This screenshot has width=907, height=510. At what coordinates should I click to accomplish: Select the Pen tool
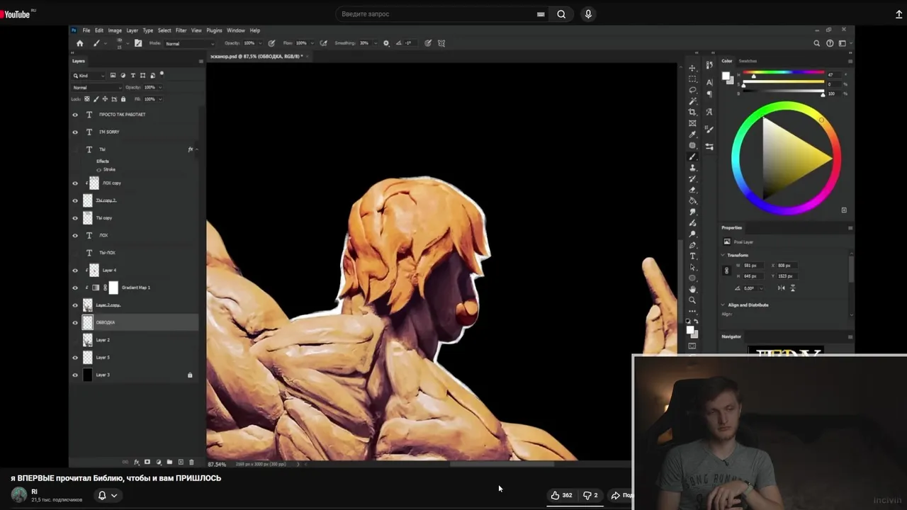point(692,245)
